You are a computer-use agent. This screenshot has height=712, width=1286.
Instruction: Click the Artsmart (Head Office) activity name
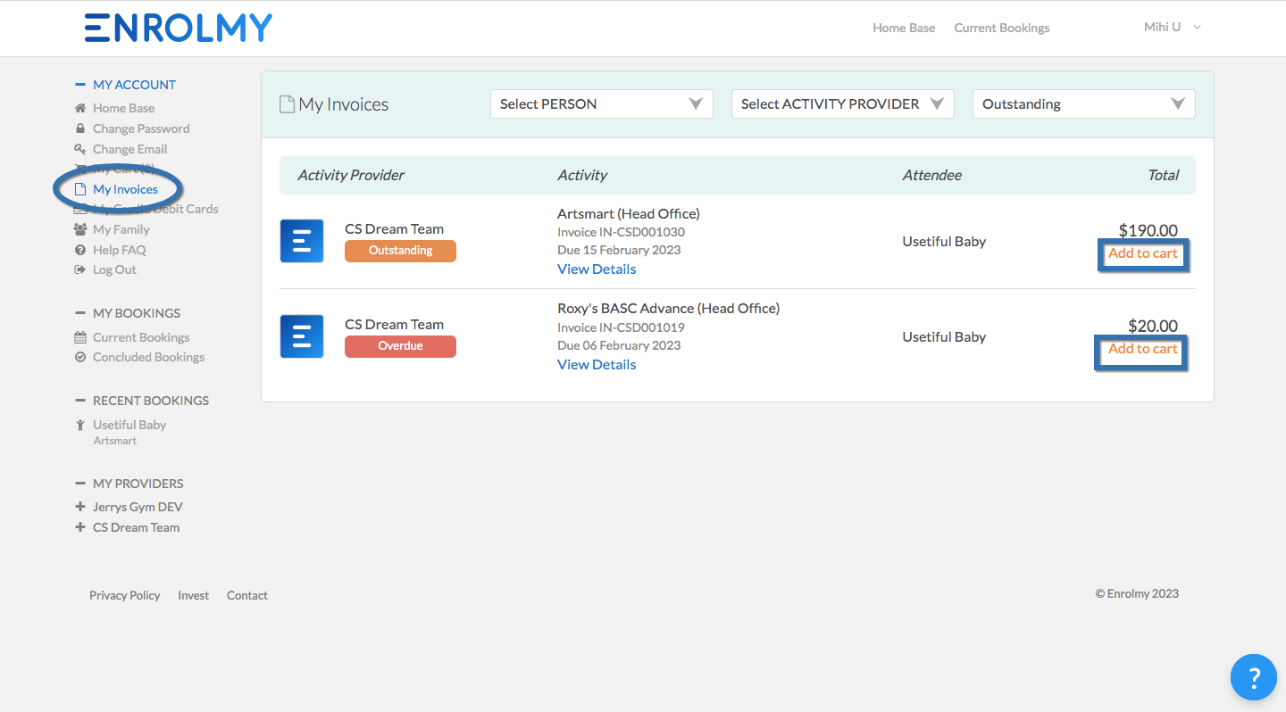coord(629,213)
